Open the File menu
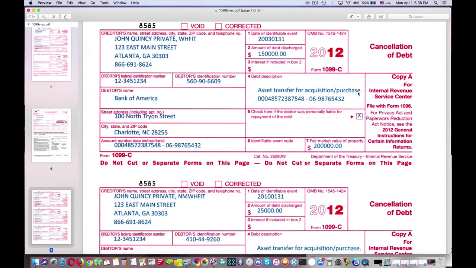Screen dimensions: 476x268 coord(59,3)
